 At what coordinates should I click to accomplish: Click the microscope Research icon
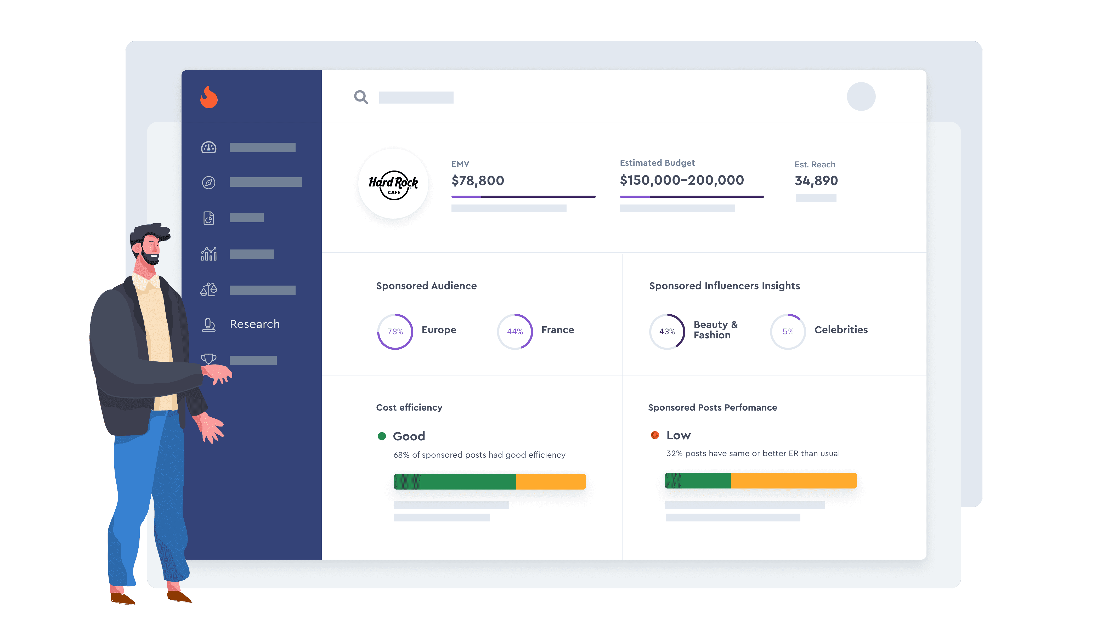pos(209,324)
